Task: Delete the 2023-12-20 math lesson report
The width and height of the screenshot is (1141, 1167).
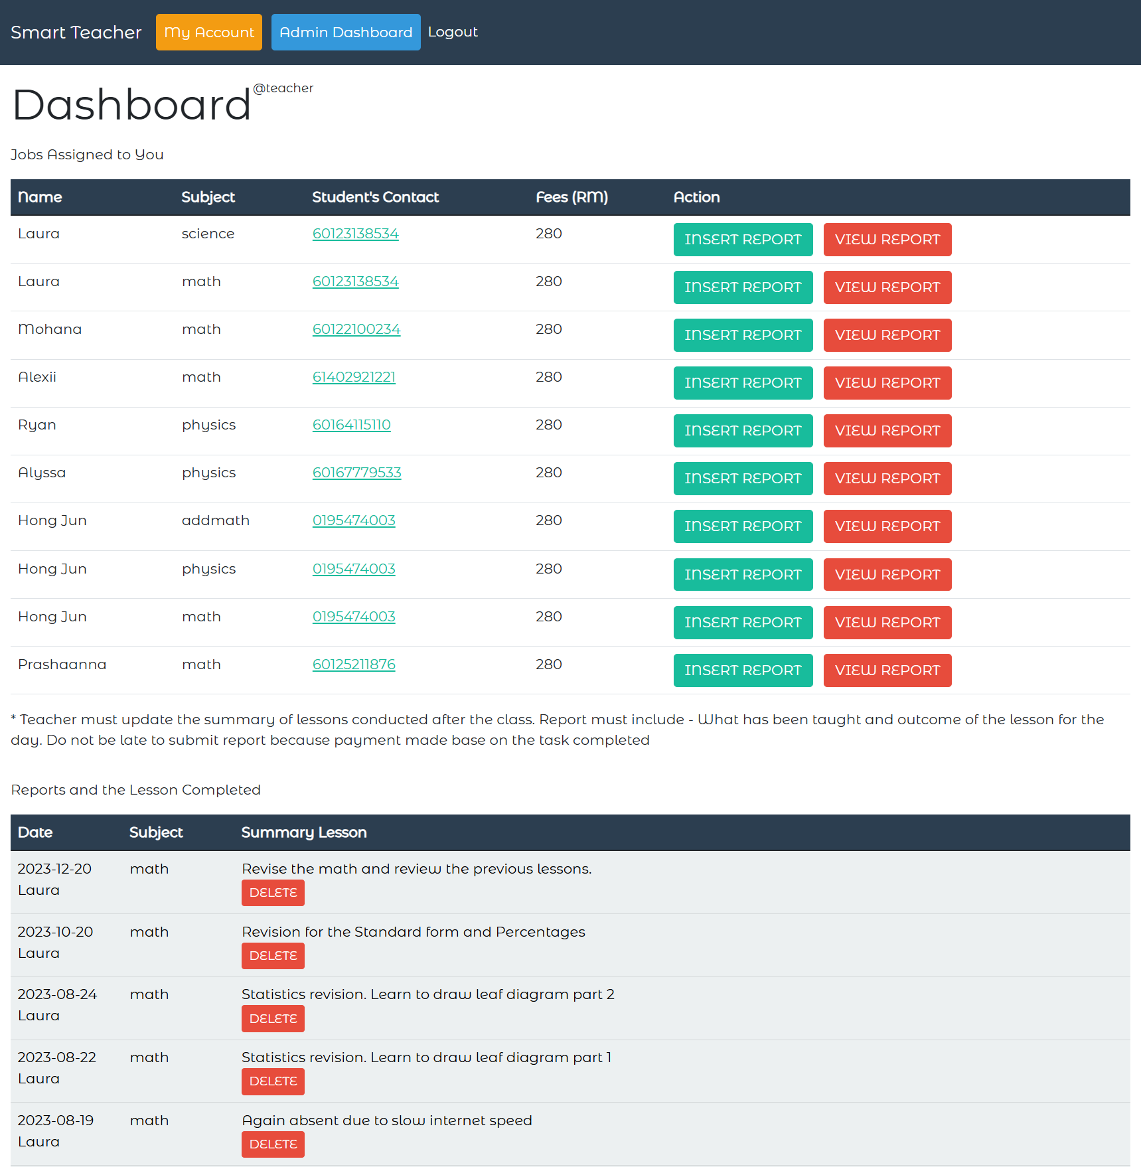Action: (273, 893)
